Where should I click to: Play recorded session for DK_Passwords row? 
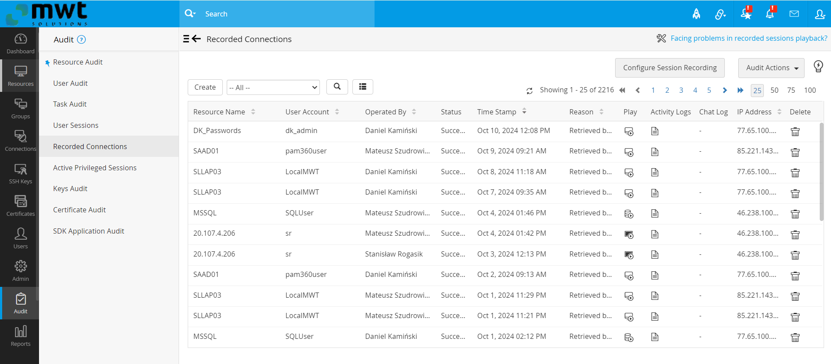click(629, 131)
